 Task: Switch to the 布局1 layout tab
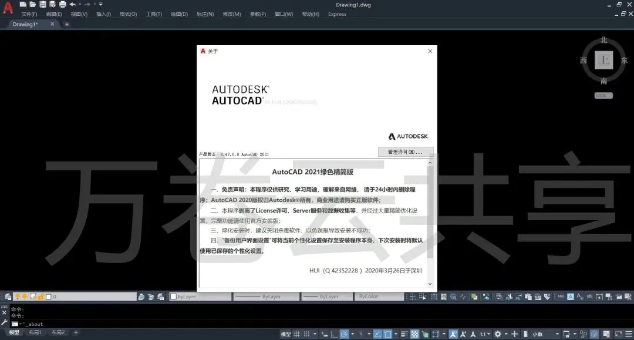pyautogui.click(x=35, y=332)
